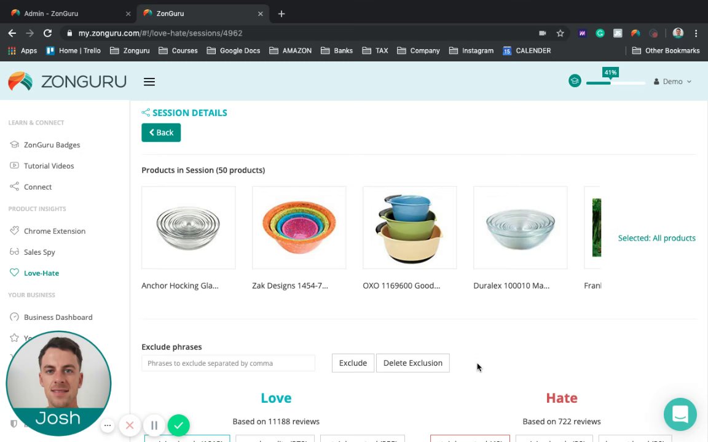
Task: Click the Delete Exclusion button
Action: point(412,363)
